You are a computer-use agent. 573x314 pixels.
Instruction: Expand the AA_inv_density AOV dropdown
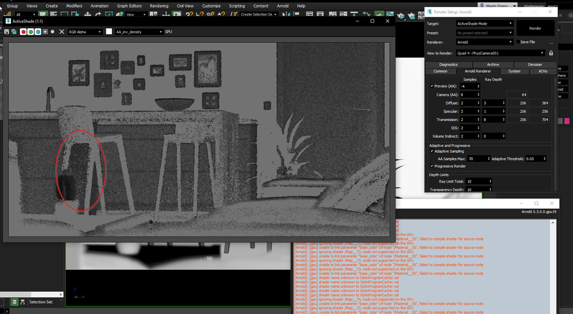[x=139, y=32]
